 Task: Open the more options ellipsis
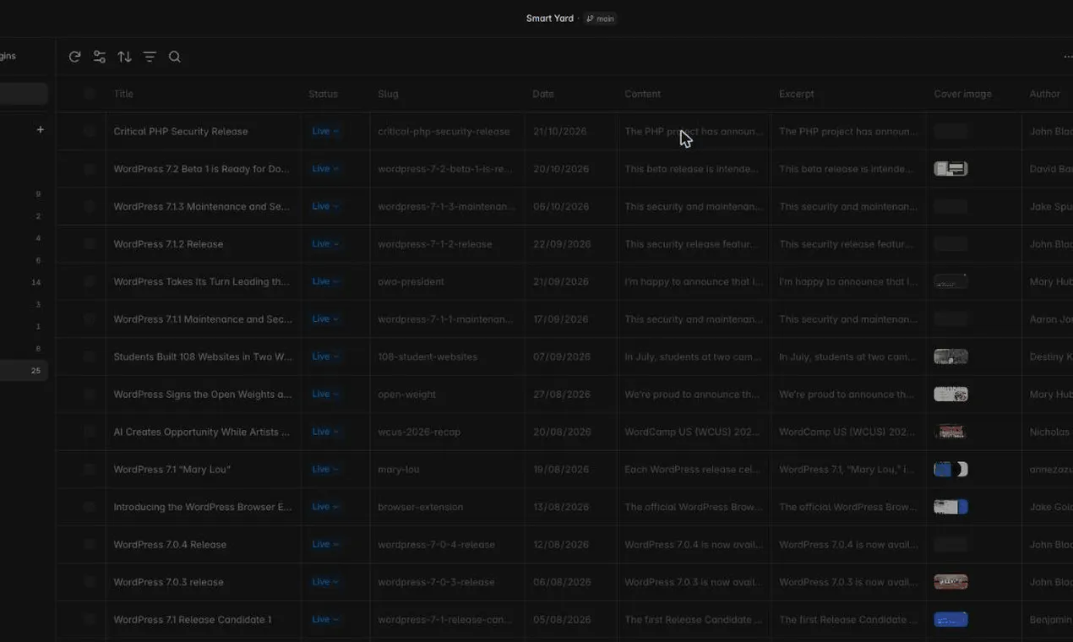[x=1067, y=57]
